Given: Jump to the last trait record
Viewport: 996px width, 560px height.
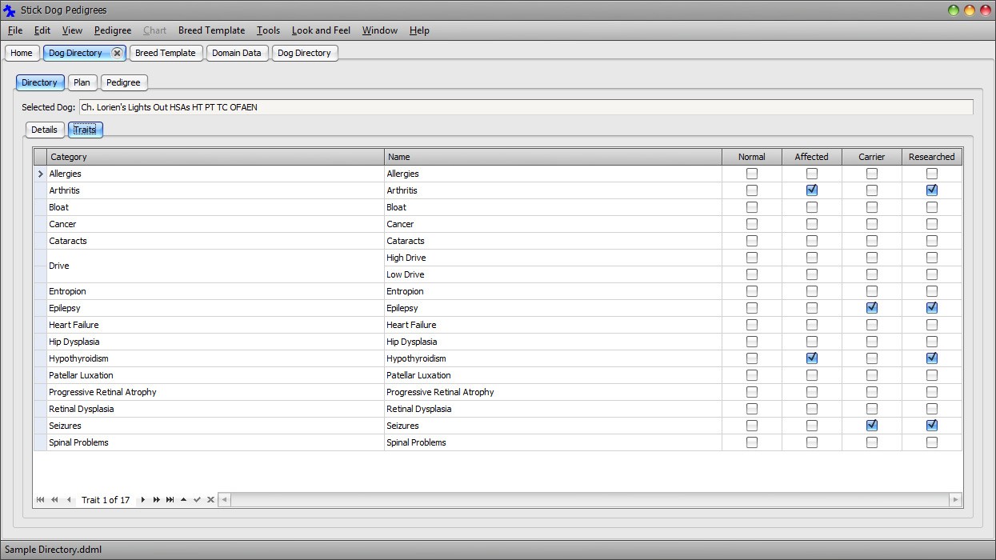Looking at the screenshot, I should 170,499.
